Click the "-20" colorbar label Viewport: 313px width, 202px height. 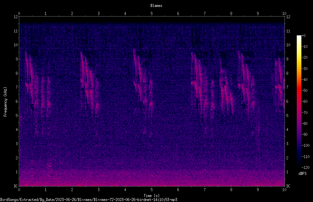(305, 58)
